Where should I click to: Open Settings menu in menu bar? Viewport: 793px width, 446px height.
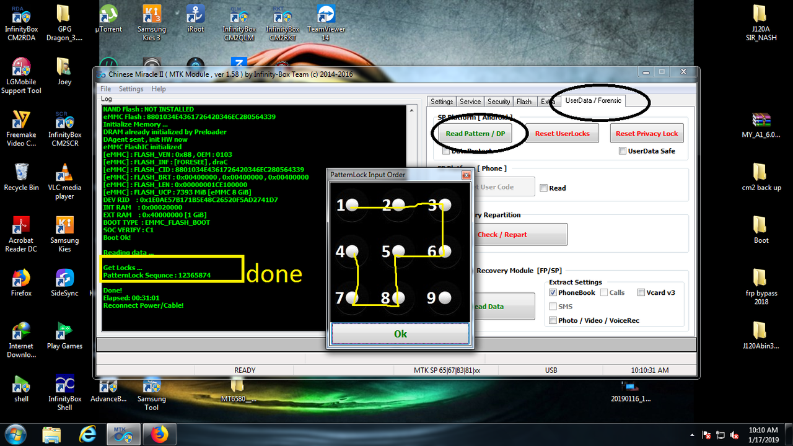(131, 89)
